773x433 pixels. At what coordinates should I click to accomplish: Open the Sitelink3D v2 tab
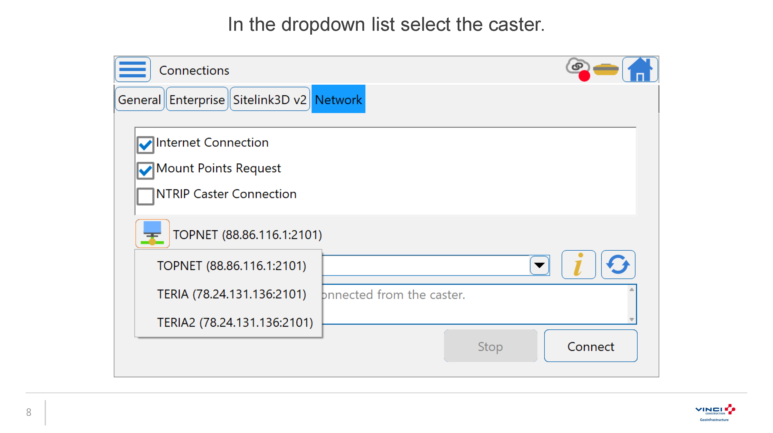point(270,99)
